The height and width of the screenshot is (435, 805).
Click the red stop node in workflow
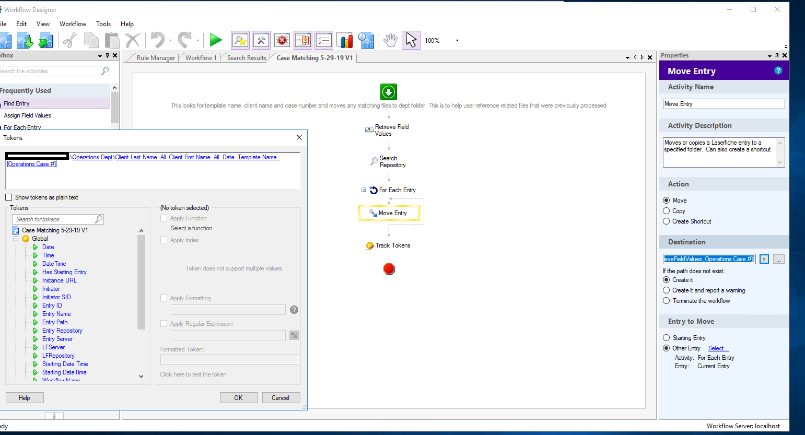(389, 269)
